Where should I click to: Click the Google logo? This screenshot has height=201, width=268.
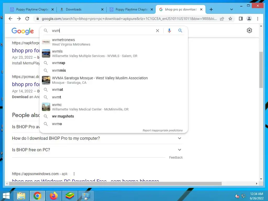pyautogui.click(x=23, y=31)
